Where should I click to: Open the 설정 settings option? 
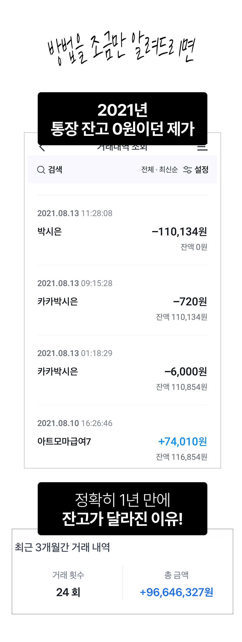tap(201, 170)
